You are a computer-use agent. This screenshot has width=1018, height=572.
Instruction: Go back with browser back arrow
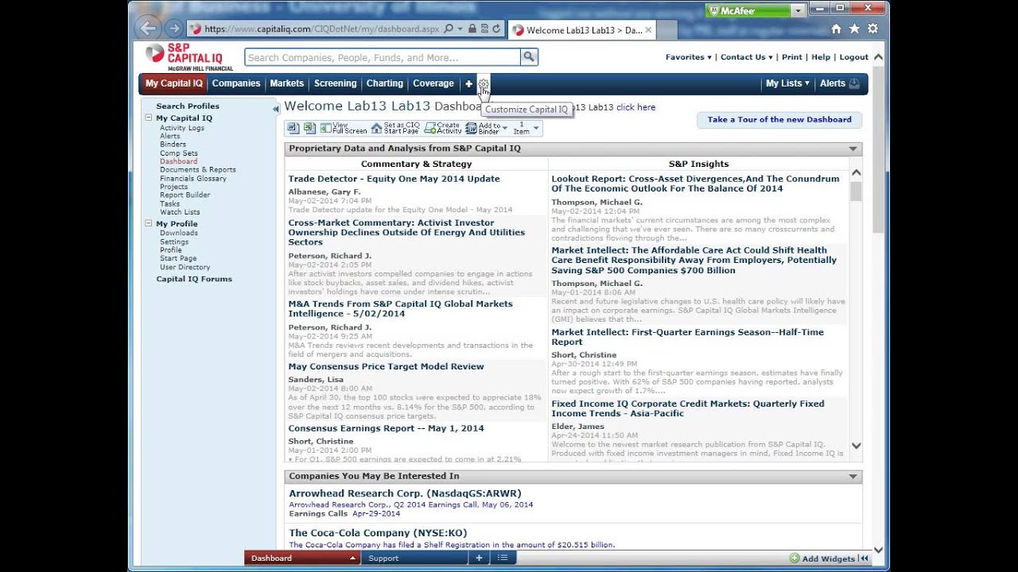tap(148, 28)
